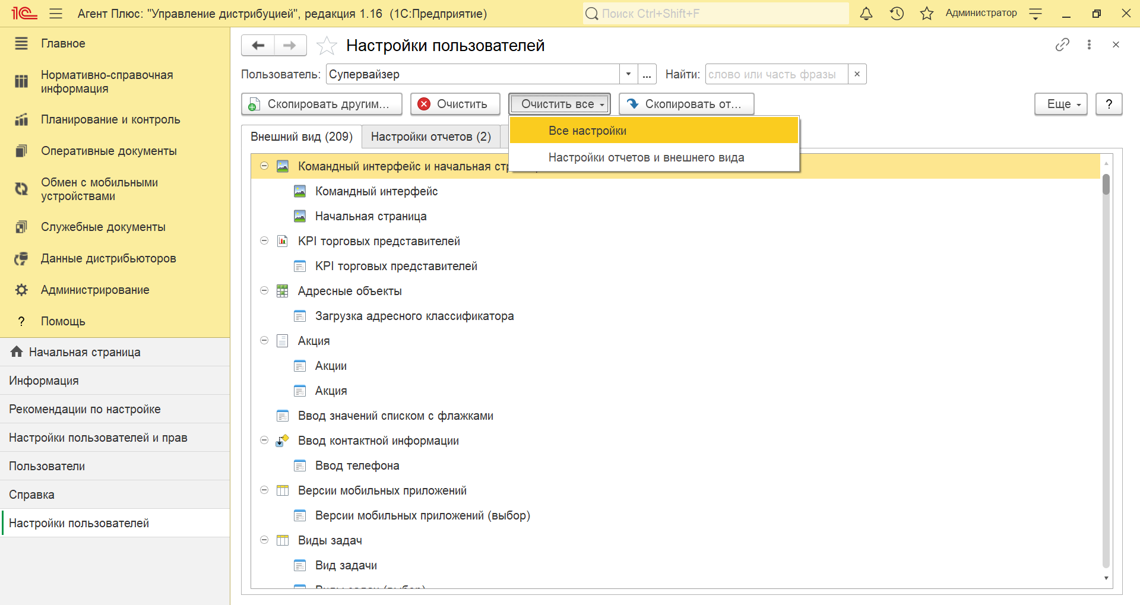Select Версии мобильных приложений (выбор) row
The width and height of the screenshot is (1140, 605).
(x=676, y=515)
